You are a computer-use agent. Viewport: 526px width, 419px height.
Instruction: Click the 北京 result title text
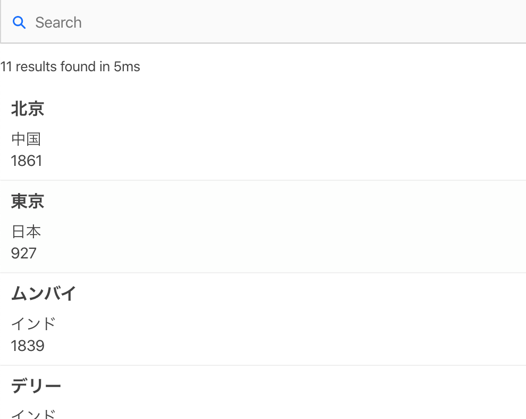pyautogui.click(x=28, y=109)
